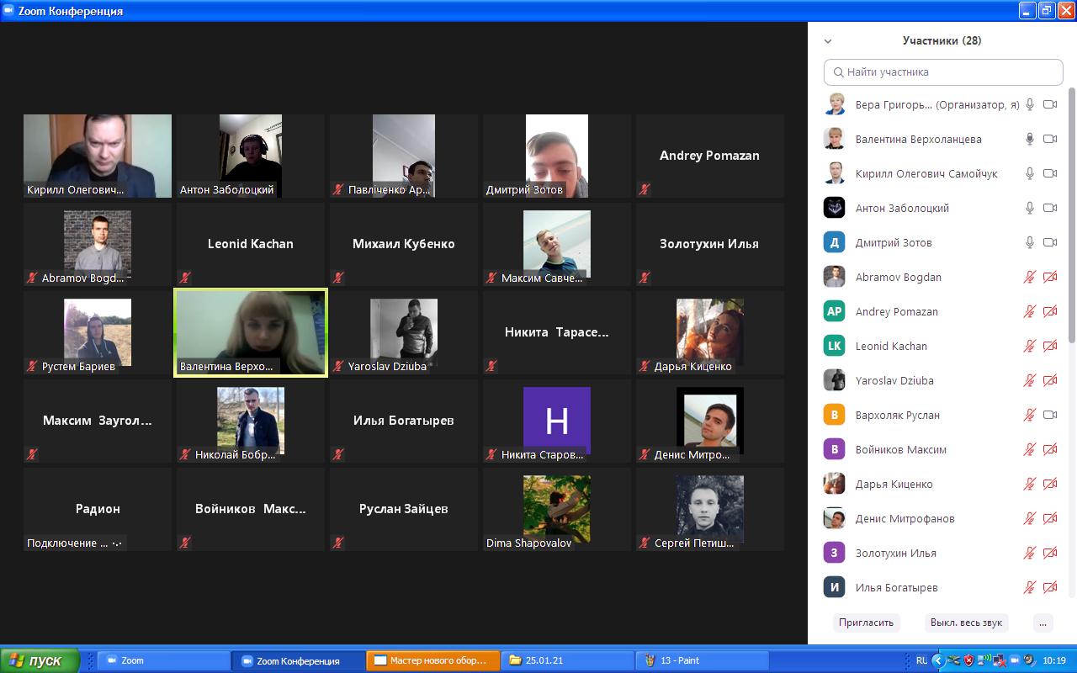
Task: Click Золотухин Илья 'З' avatar in list
Action: 835,553
